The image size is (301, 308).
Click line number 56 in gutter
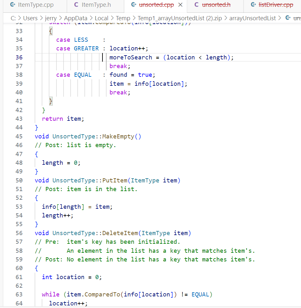(x=19, y=233)
